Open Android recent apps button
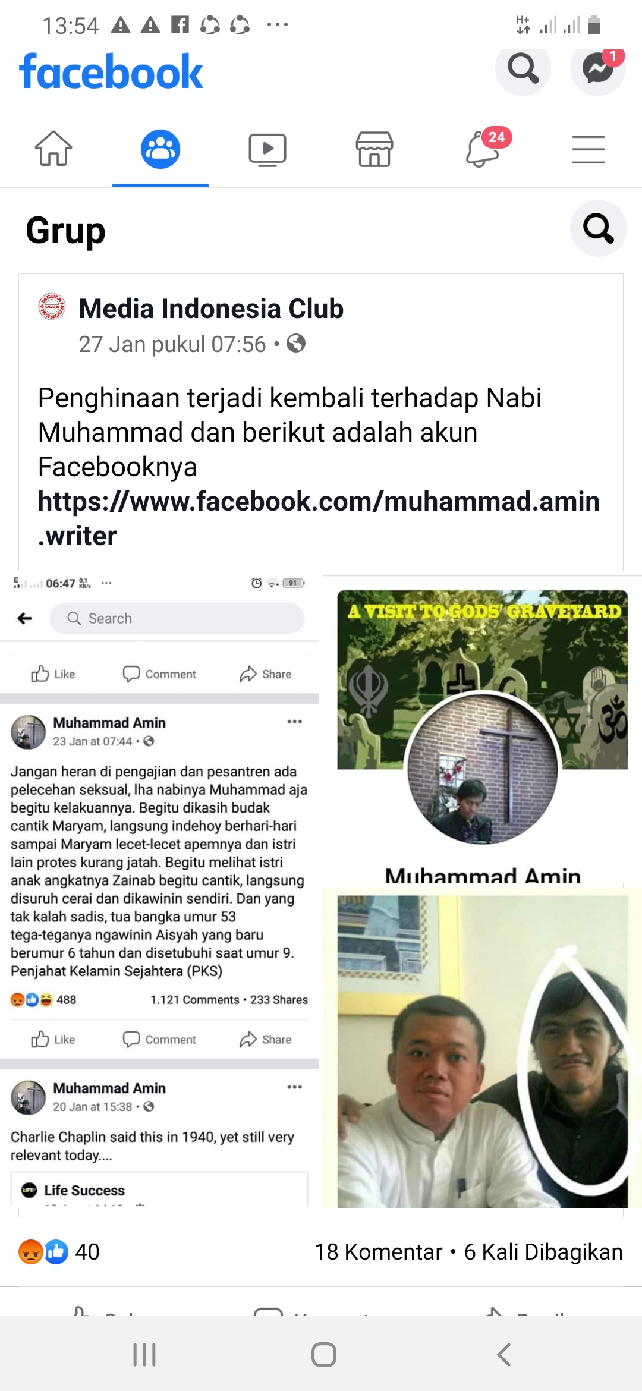Image resolution: width=642 pixels, height=1391 pixels. [x=144, y=1355]
